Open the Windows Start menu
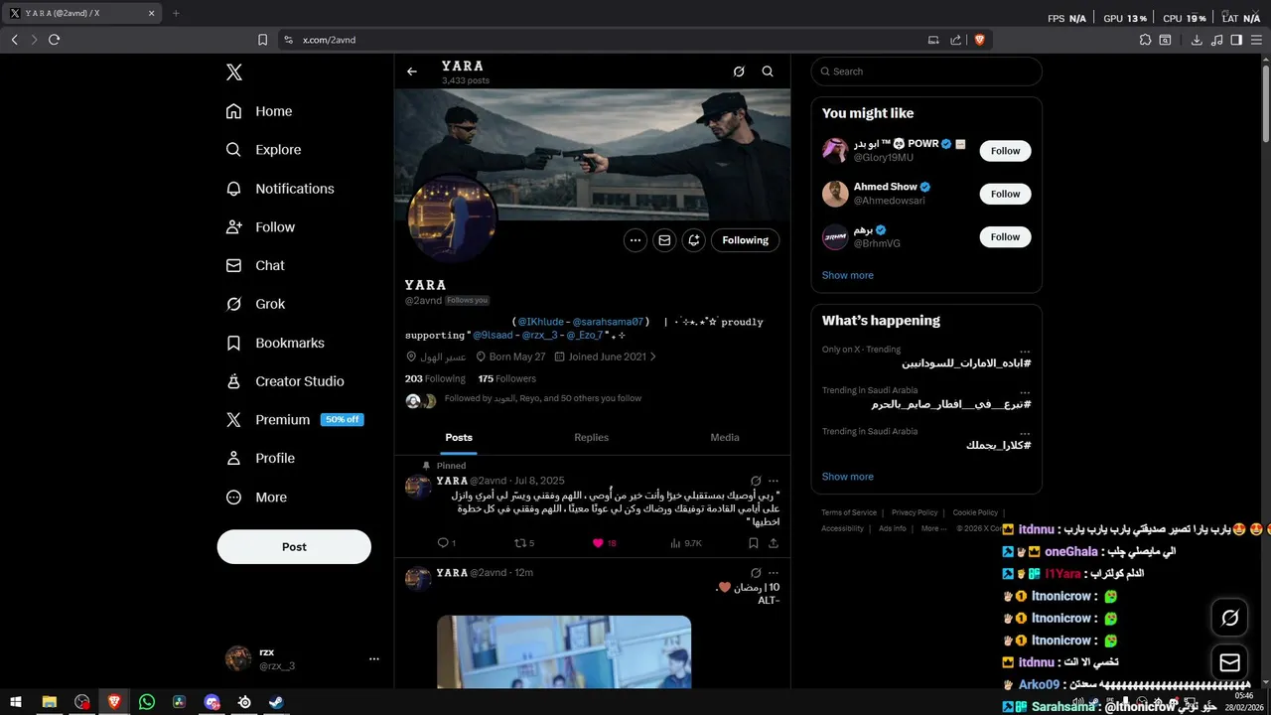The width and height of the screenshot is (1271, 715). coord(16,702)
